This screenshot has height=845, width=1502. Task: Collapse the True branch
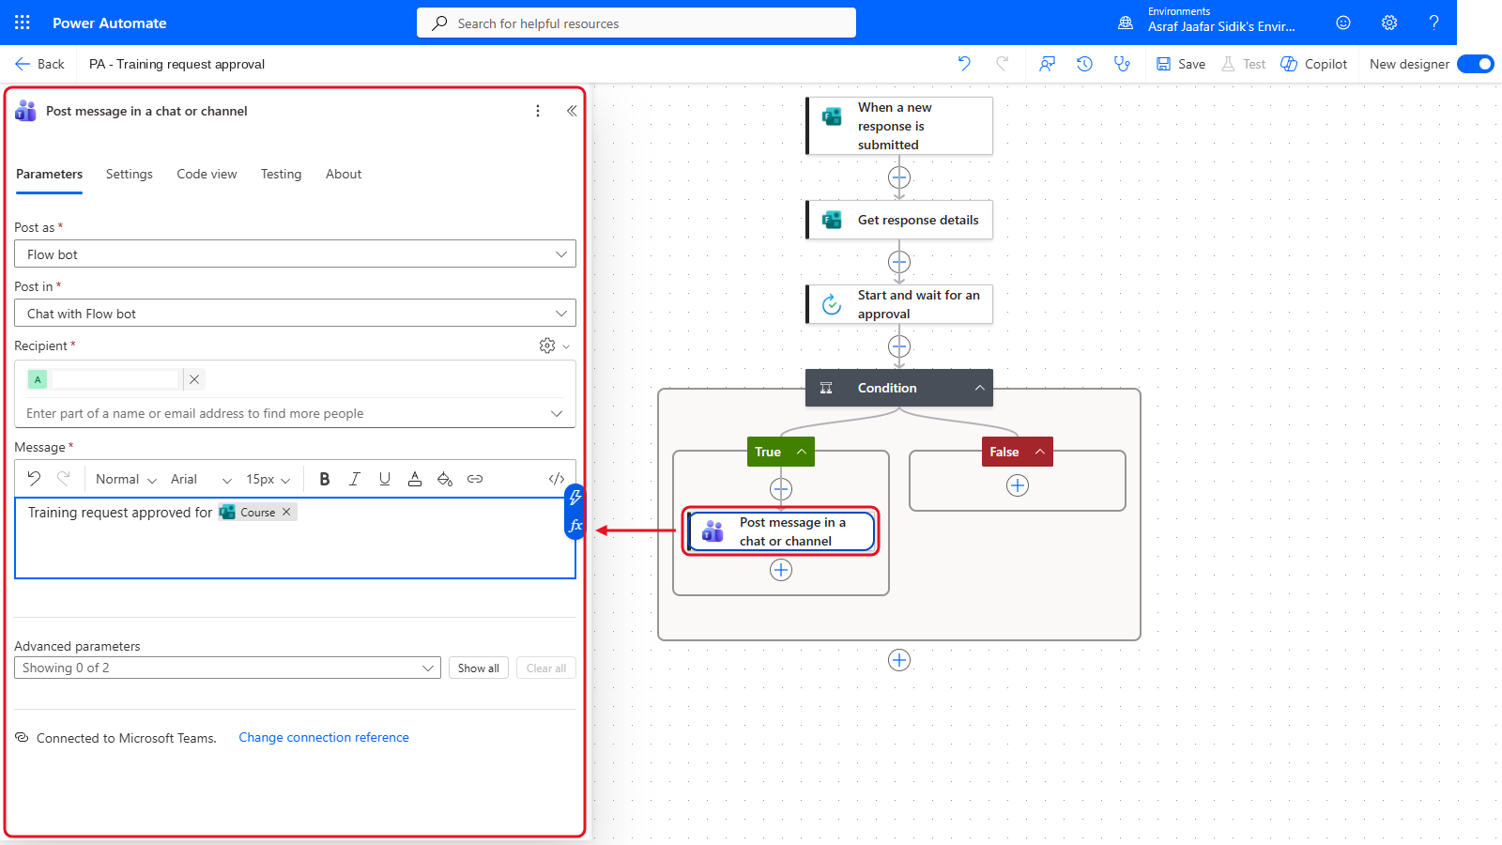802,452
